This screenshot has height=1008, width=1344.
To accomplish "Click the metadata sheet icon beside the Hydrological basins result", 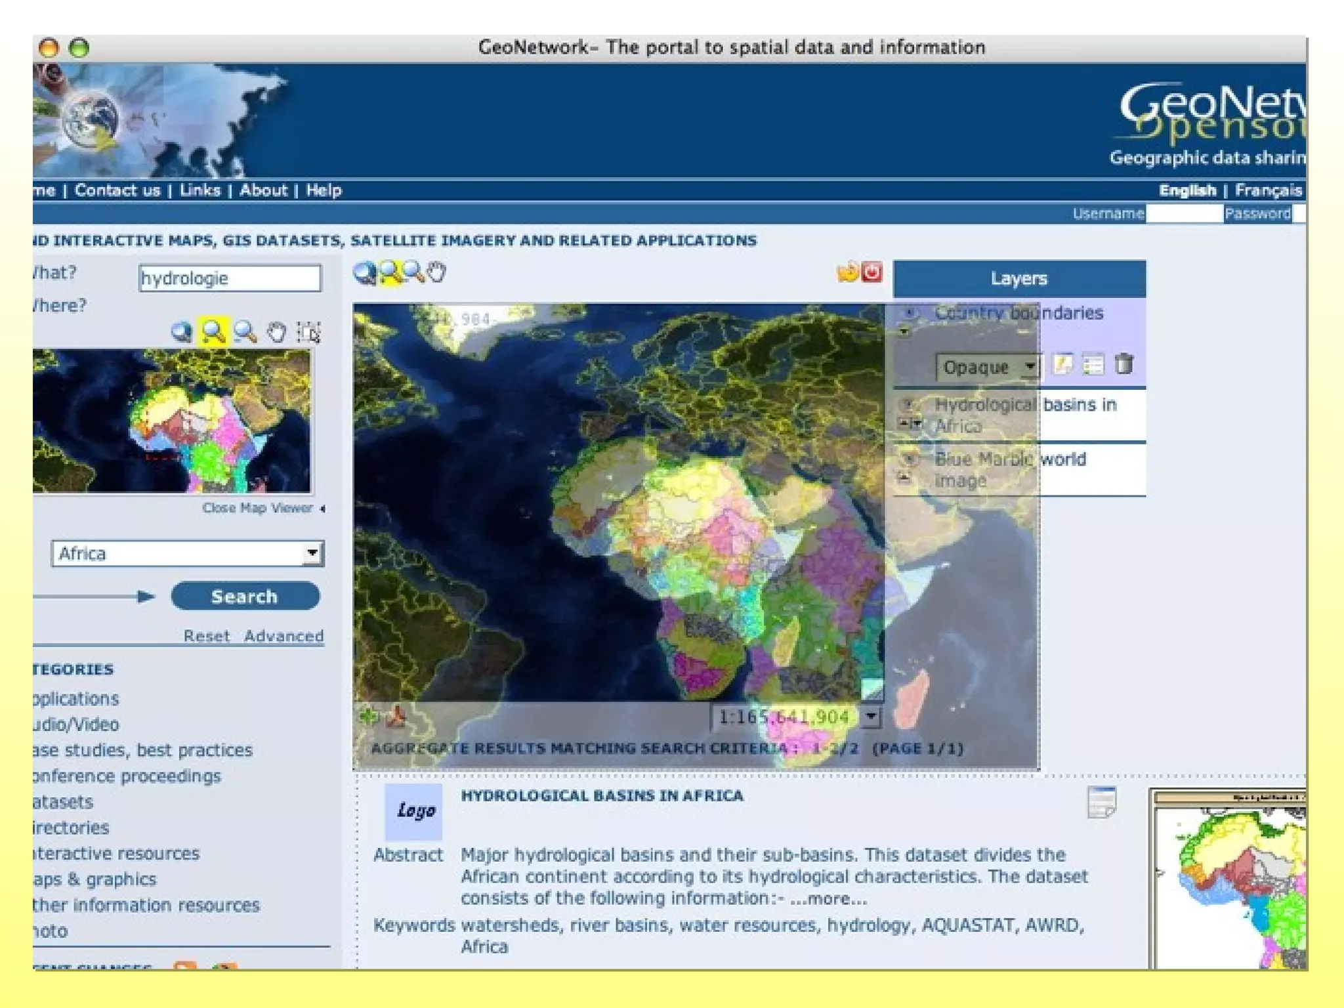I will pos(1101,802).
